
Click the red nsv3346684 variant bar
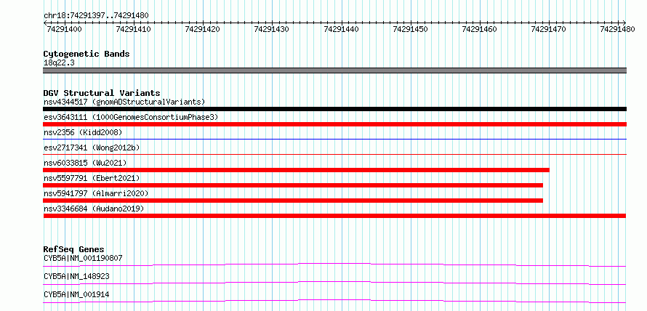[334, 216]
